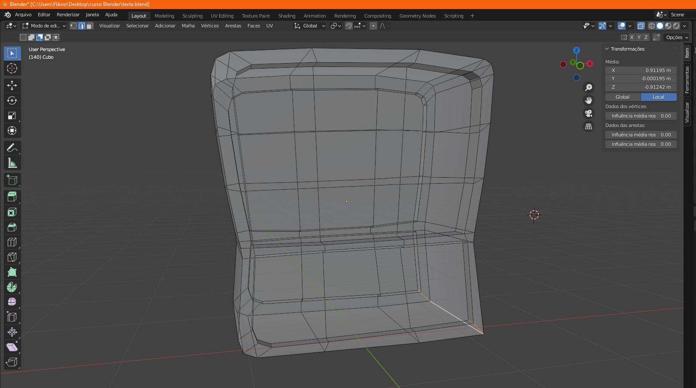Select the Loop Cut tool
The width and height of the screenshot is (696, 388).
tap(12, 242)
